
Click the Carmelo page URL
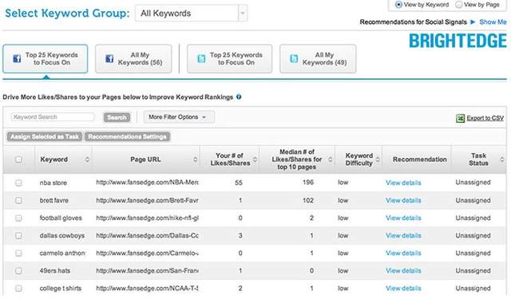tap(147, 253)
